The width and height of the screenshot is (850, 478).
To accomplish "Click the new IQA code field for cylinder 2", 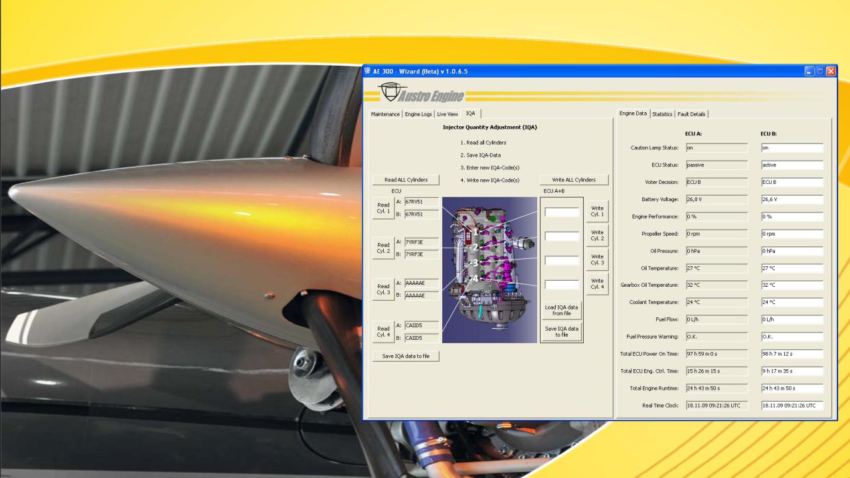I will click(x=562, y=236).
